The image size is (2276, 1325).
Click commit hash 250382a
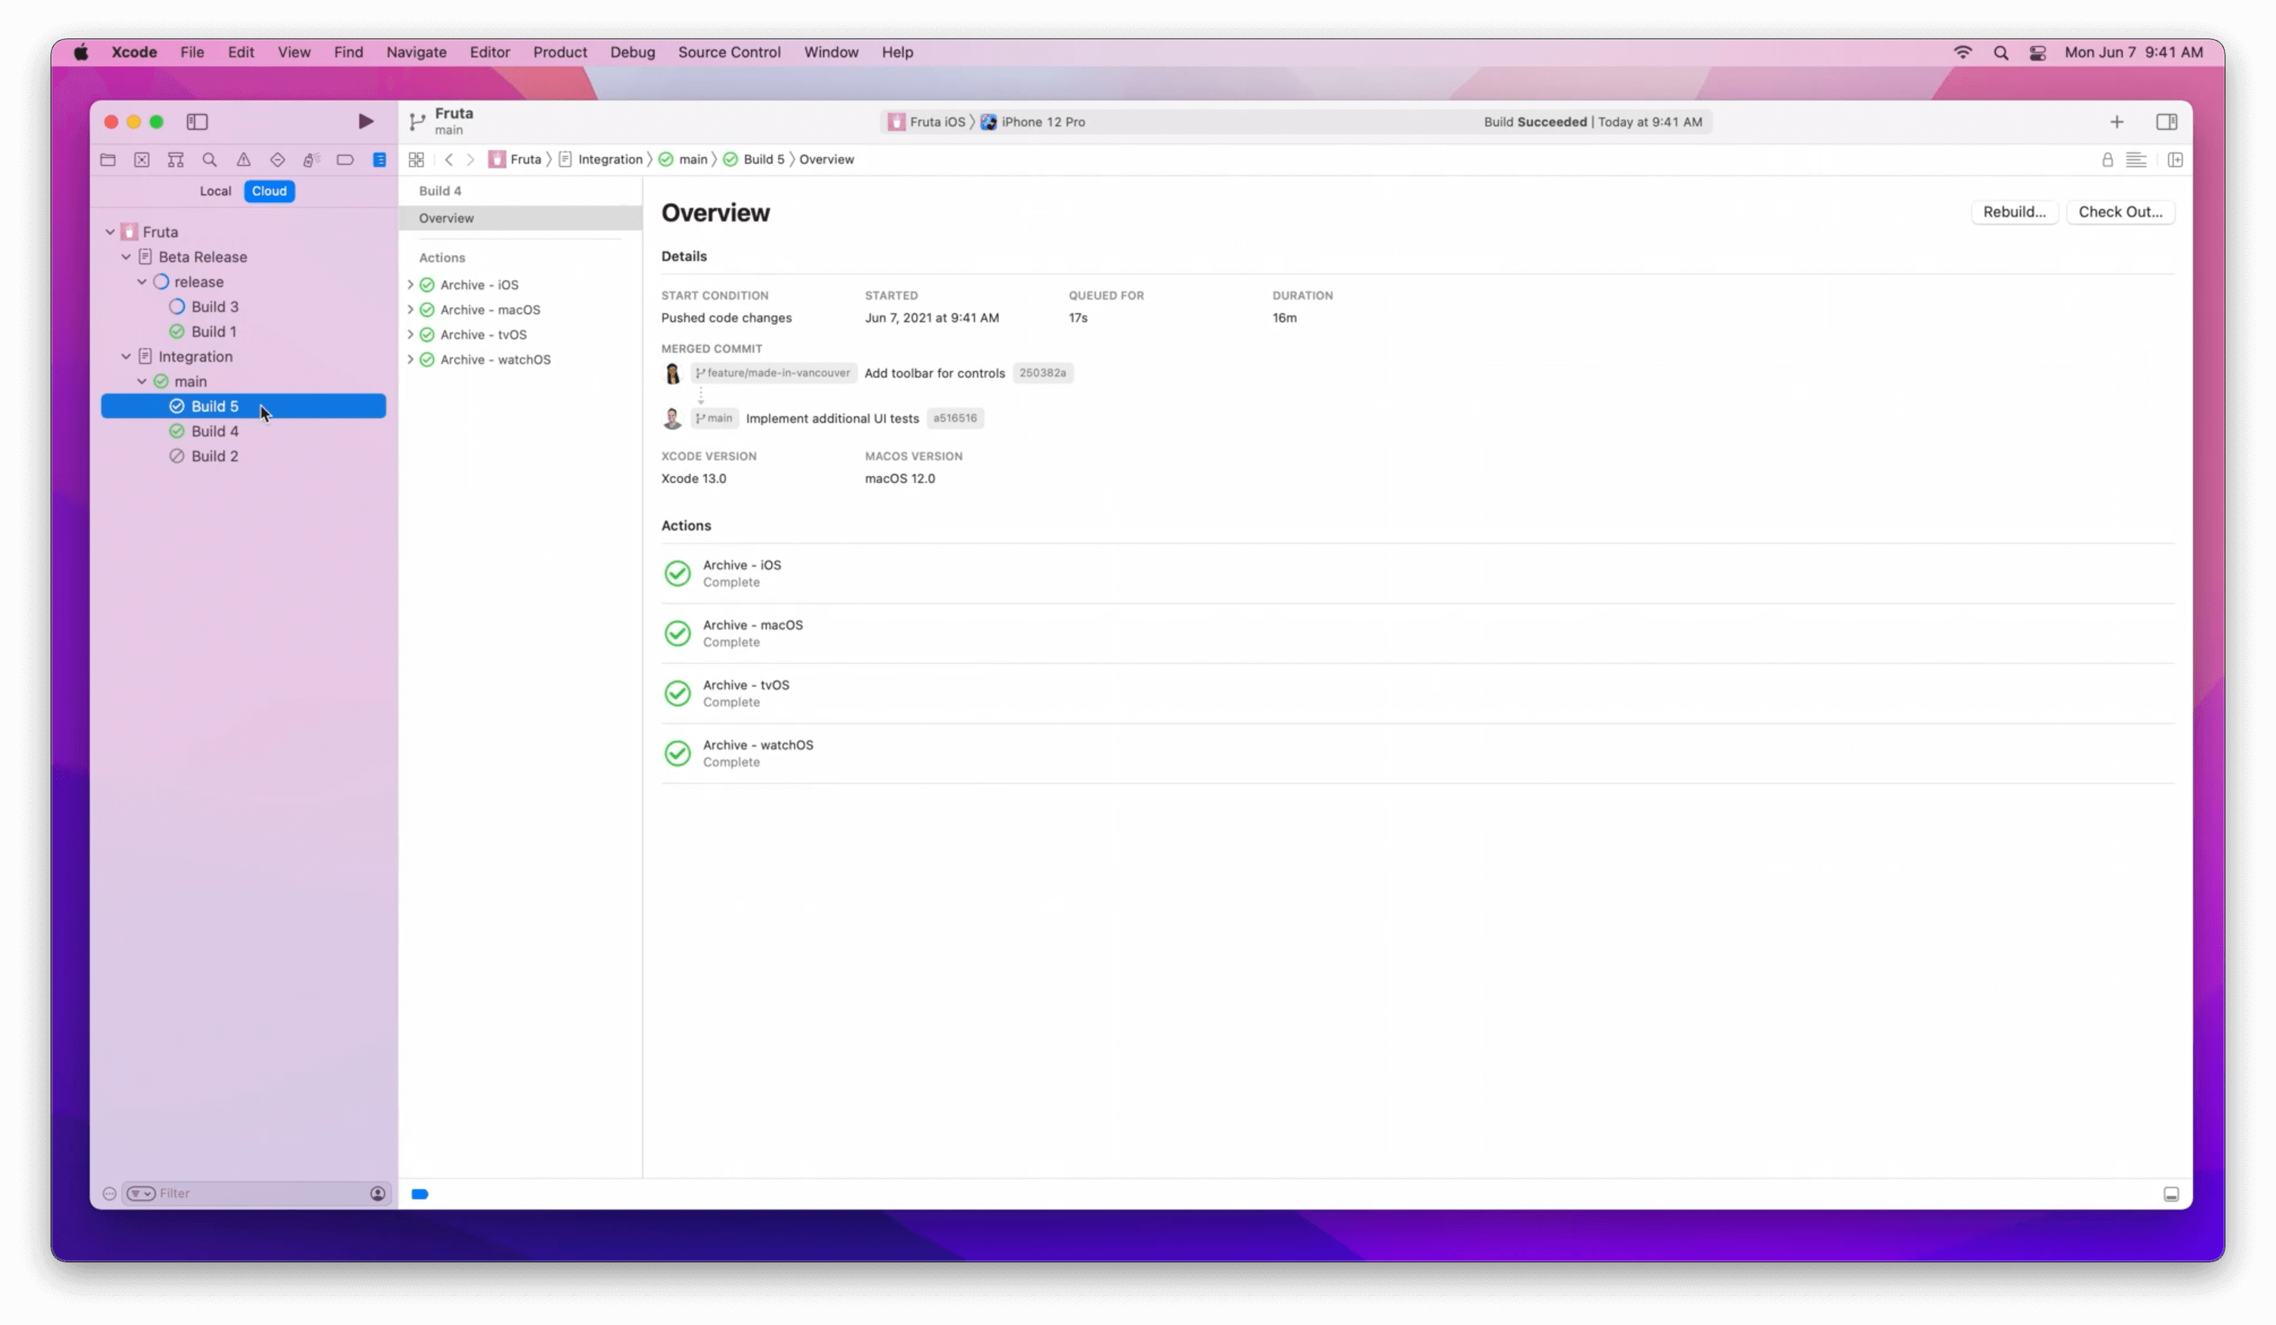click(x=1042, y=373)
